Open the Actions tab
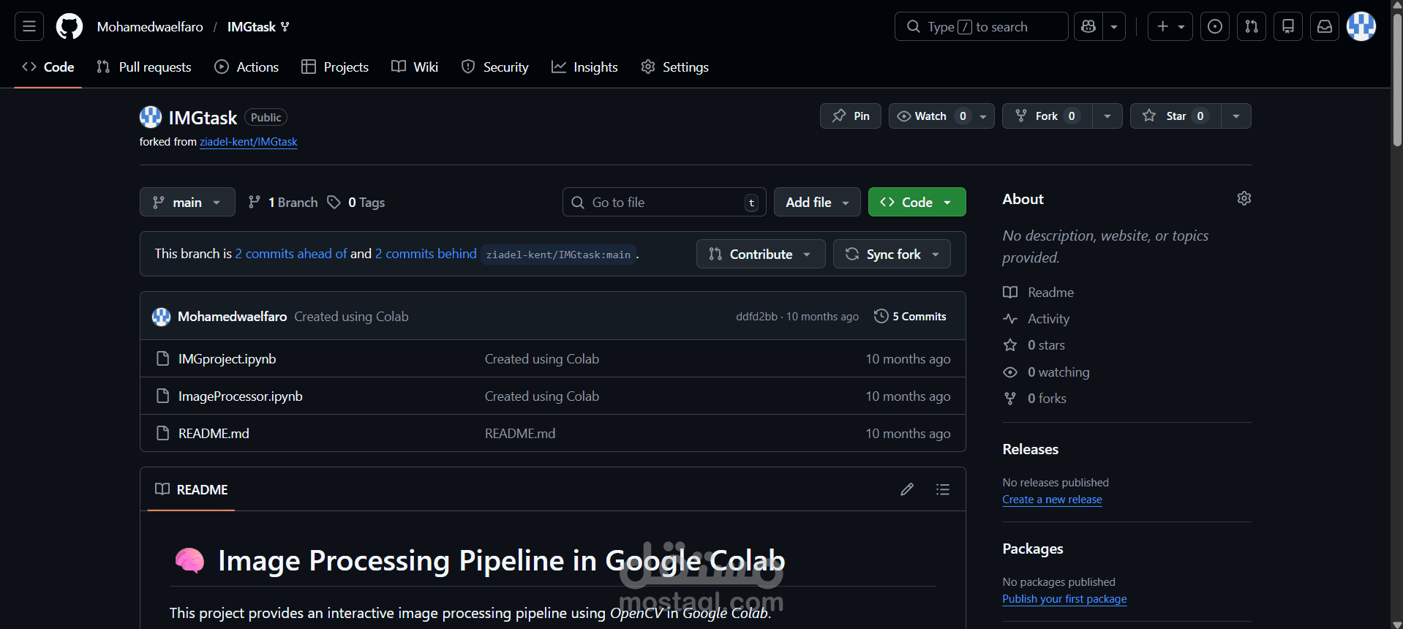1403x629 pixels. point(247,67)
